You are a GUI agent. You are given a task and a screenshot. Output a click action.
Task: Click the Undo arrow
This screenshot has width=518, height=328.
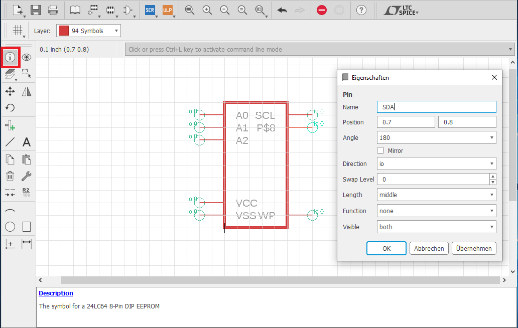282,10
